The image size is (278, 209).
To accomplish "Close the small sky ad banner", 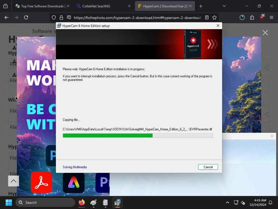I will tap(272, 136).
